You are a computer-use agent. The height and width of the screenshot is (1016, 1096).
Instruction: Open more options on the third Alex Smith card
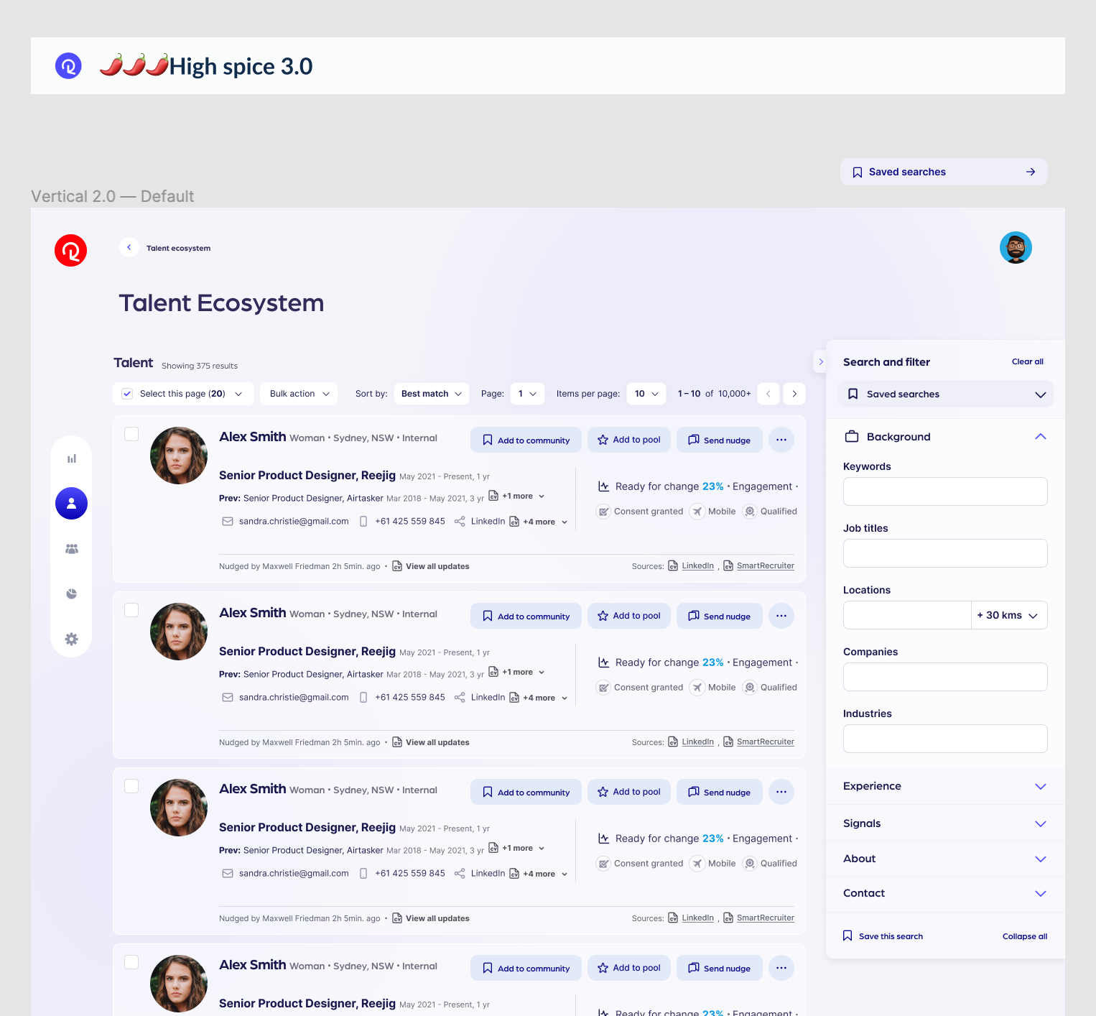pos(781,792)
